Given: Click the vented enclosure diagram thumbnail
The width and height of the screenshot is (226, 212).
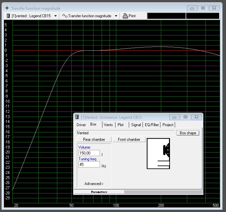Looking at the screenshot, I should pyautogui.click(x=158, y=153).
